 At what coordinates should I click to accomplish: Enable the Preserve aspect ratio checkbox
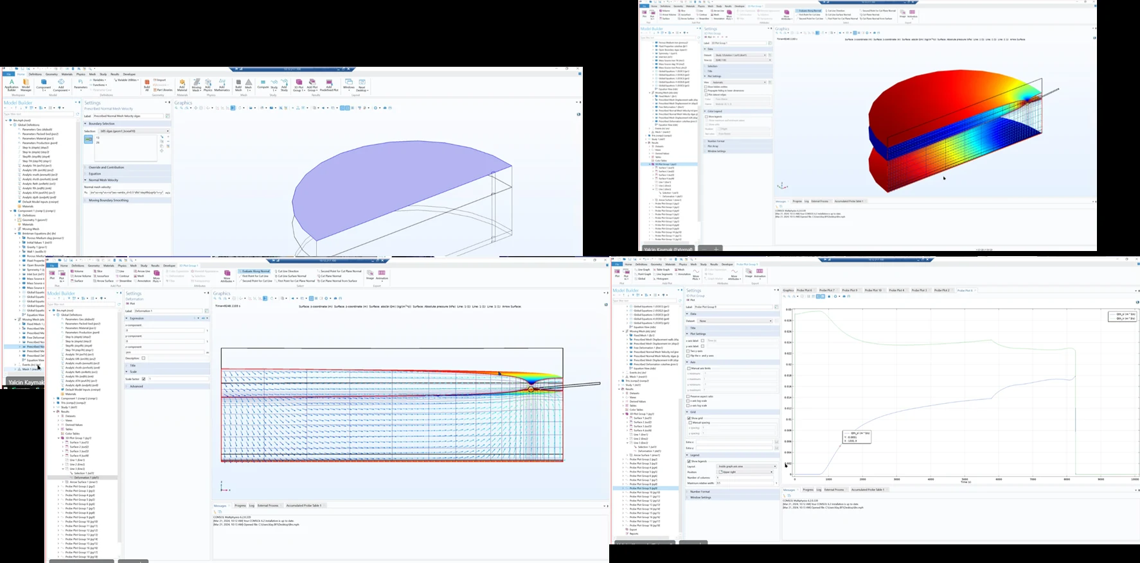coord(688,396)
